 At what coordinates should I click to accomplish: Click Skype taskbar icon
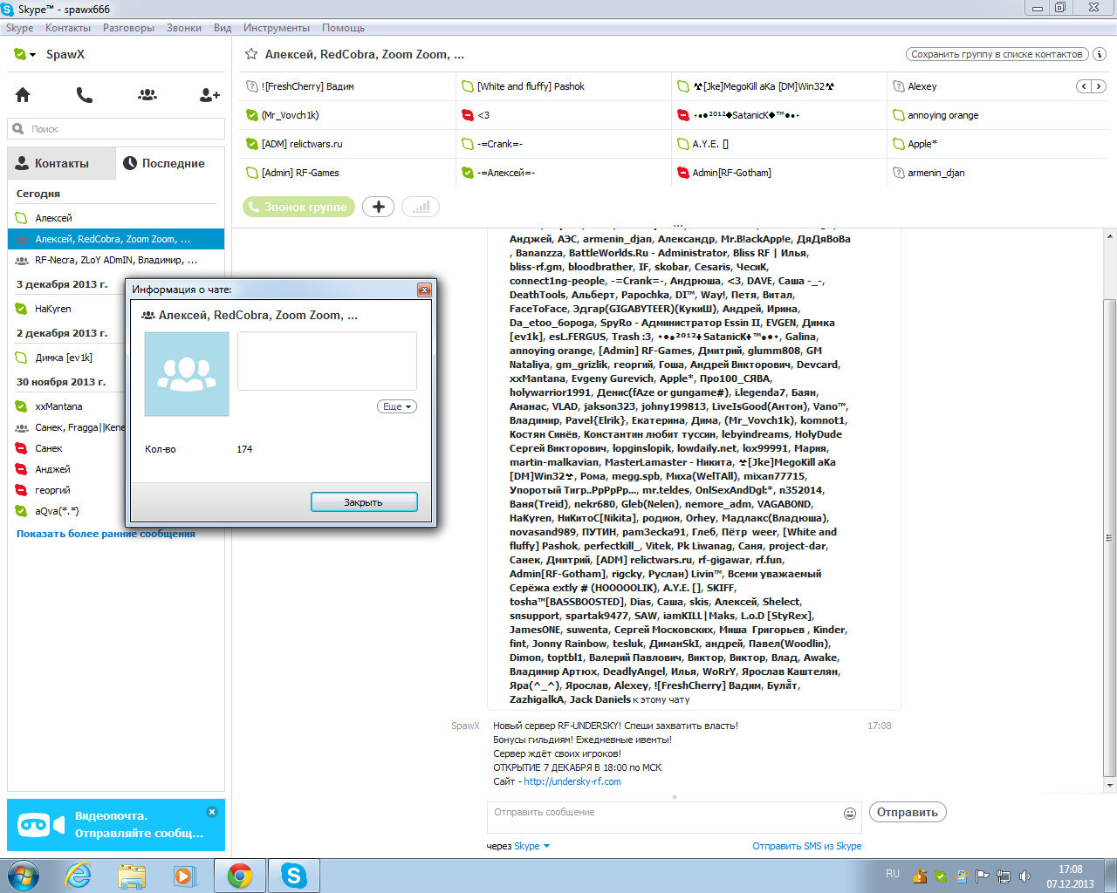click(x=294, y=876)
